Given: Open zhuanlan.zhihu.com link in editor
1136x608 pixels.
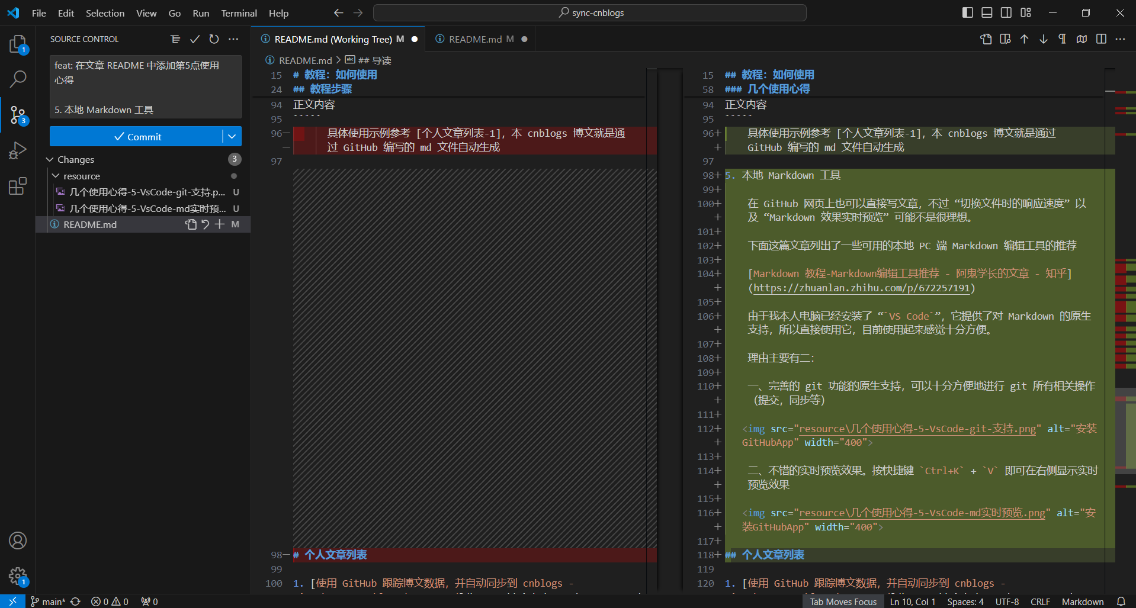Looking at the screenshot, I should (x=861, y=288).
